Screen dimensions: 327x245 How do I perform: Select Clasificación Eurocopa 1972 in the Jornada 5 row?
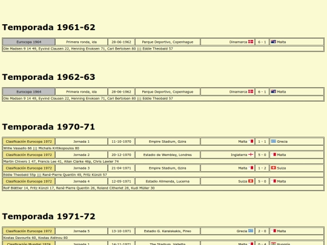point(29,231)
